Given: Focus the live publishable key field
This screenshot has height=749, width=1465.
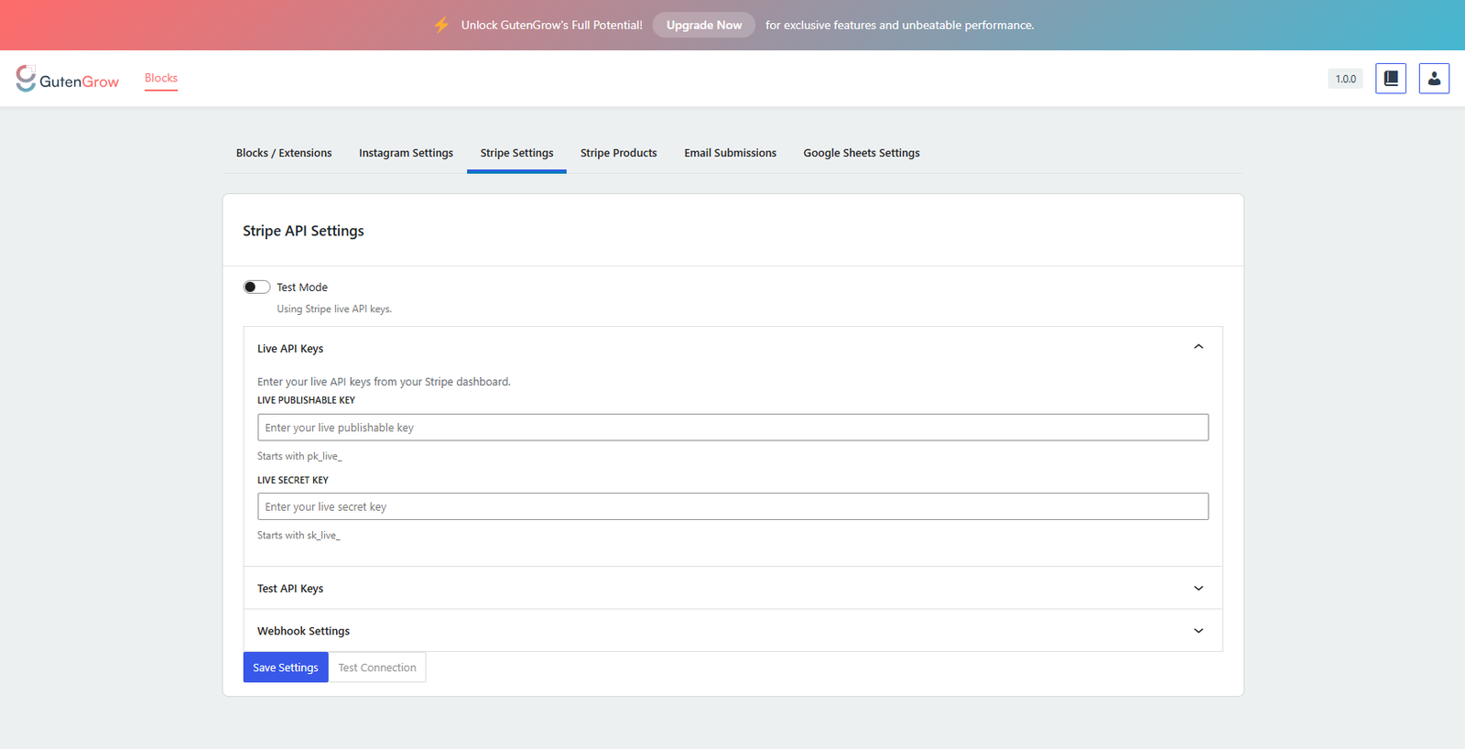Looking at the screenshot, I should pyautogui.click(x=732, y=428).
